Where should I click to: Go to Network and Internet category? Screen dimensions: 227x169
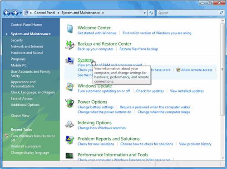click(27, 47)
